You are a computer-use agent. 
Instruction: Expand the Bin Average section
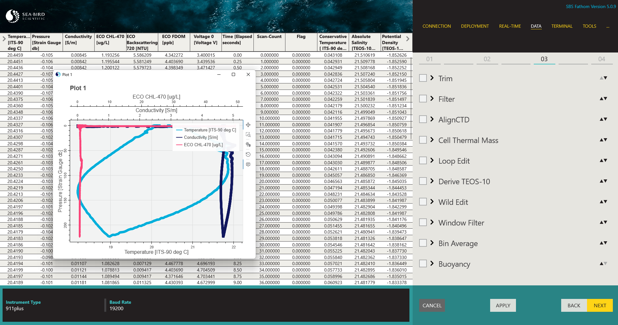click(x=432, y=243)
